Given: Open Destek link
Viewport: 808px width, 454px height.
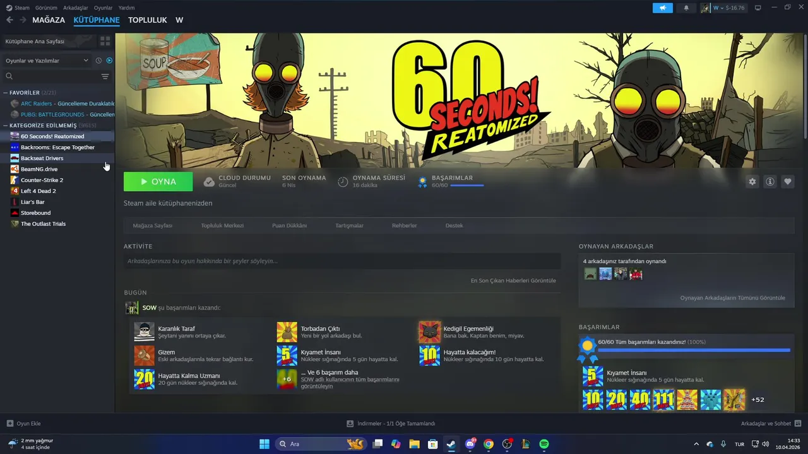Looking at the screenshot, I should point(454,226).
